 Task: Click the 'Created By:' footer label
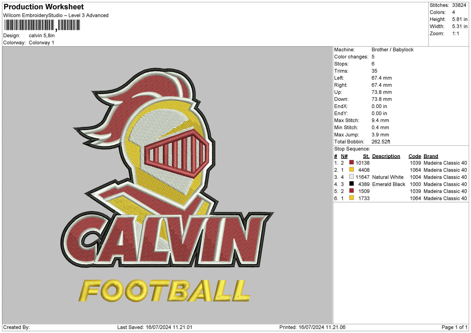(16, 327)
